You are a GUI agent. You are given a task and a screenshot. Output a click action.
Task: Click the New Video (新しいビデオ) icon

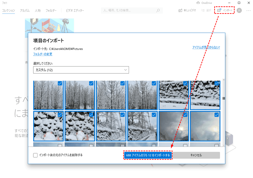pyautogui.click(x=180, y=11)
